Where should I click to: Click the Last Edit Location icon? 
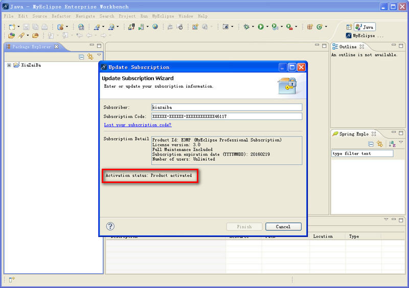click(x=80, y=35)
